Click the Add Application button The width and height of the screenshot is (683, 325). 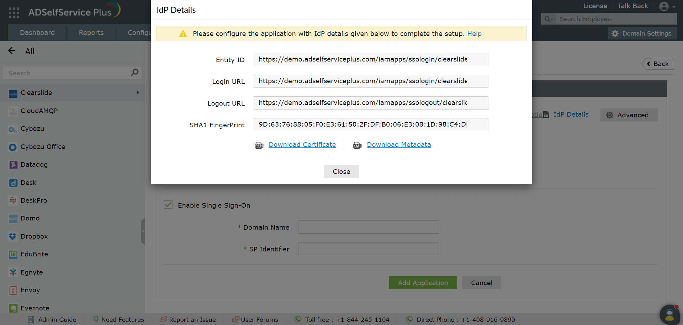click(x=423, y=283)
